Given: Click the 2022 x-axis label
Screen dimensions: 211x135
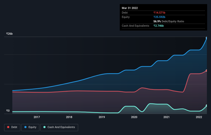Looking at the screenshot, I should pos(199,117).
